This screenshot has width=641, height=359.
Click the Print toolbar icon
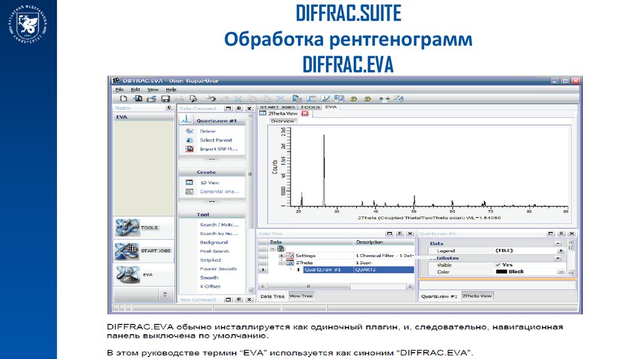point(179,98)
